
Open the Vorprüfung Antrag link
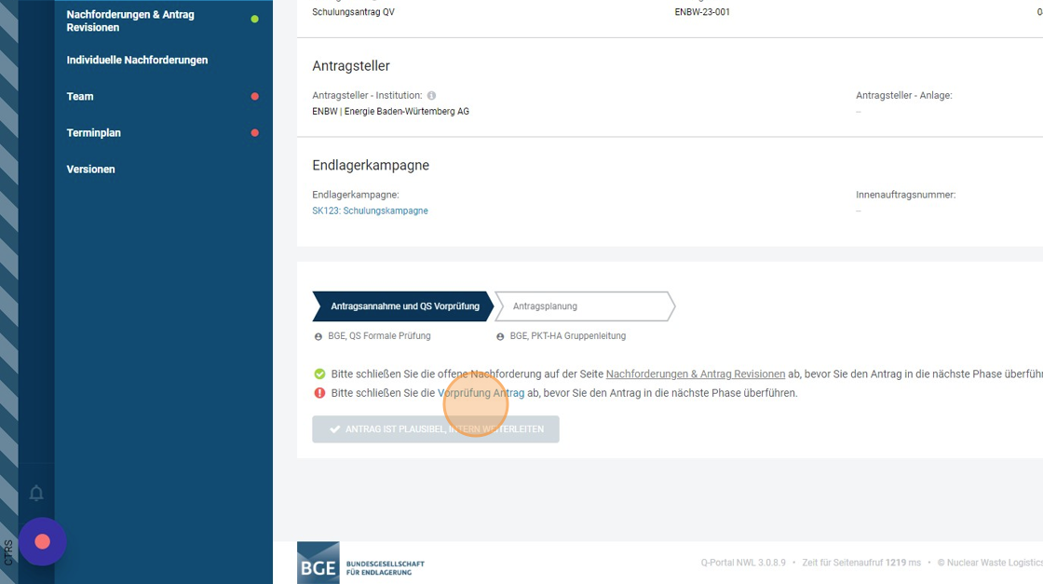481,393
